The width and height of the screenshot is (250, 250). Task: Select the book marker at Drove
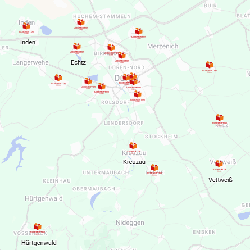(x=154, y=169)
